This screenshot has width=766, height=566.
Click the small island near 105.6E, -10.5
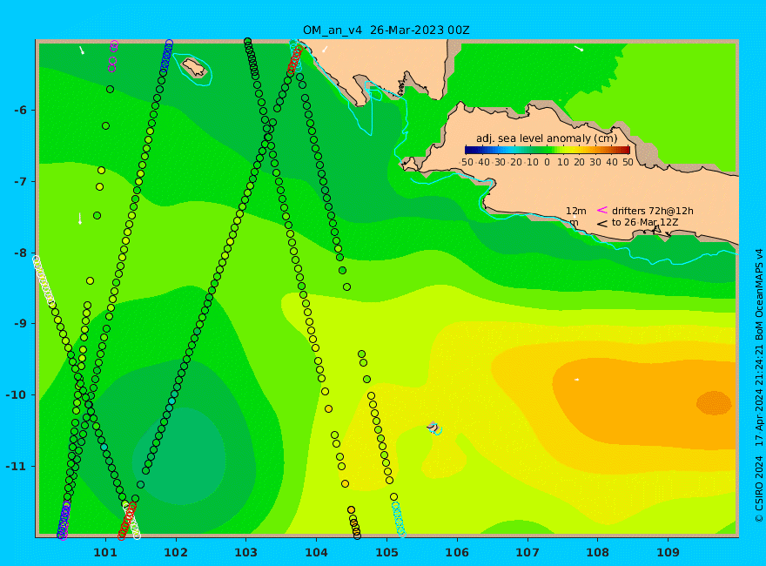pyautogui.click(x=433, y=428)
